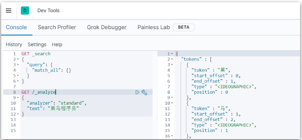
Task: Collapse the analyze body at editor line 9
Action: (x=18, y=98)
